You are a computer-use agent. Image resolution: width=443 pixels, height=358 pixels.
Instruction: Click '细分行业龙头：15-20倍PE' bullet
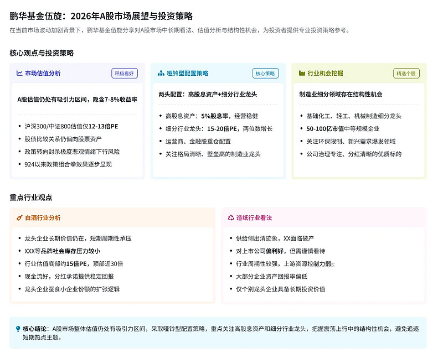219,129
